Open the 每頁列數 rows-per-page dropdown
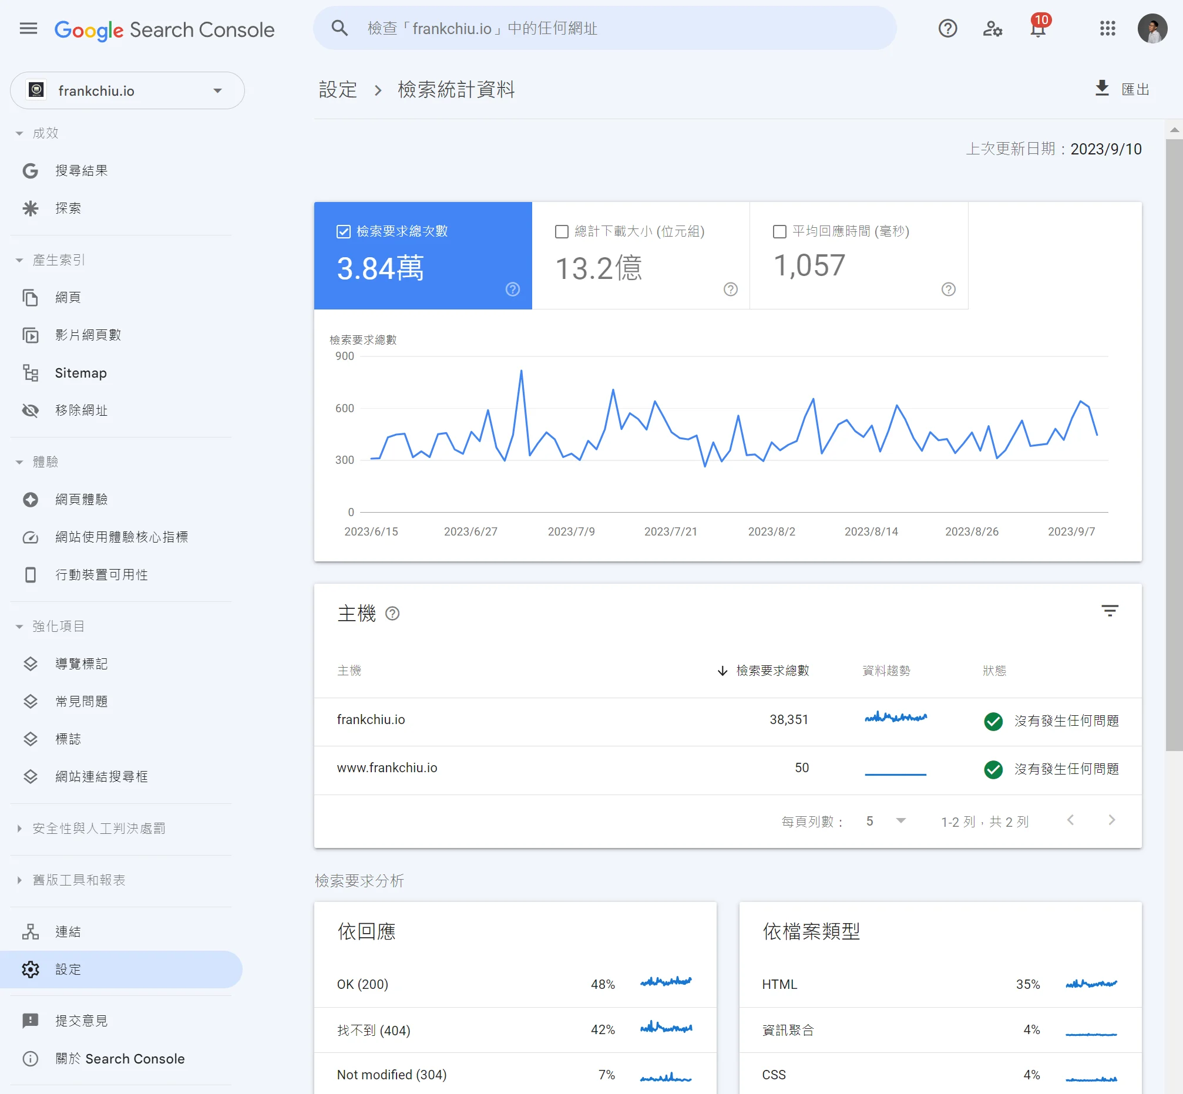 click(886, 821)
